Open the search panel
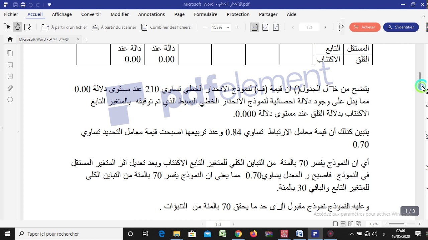Viewport: 428px width, 240px height. click(10, 100)
